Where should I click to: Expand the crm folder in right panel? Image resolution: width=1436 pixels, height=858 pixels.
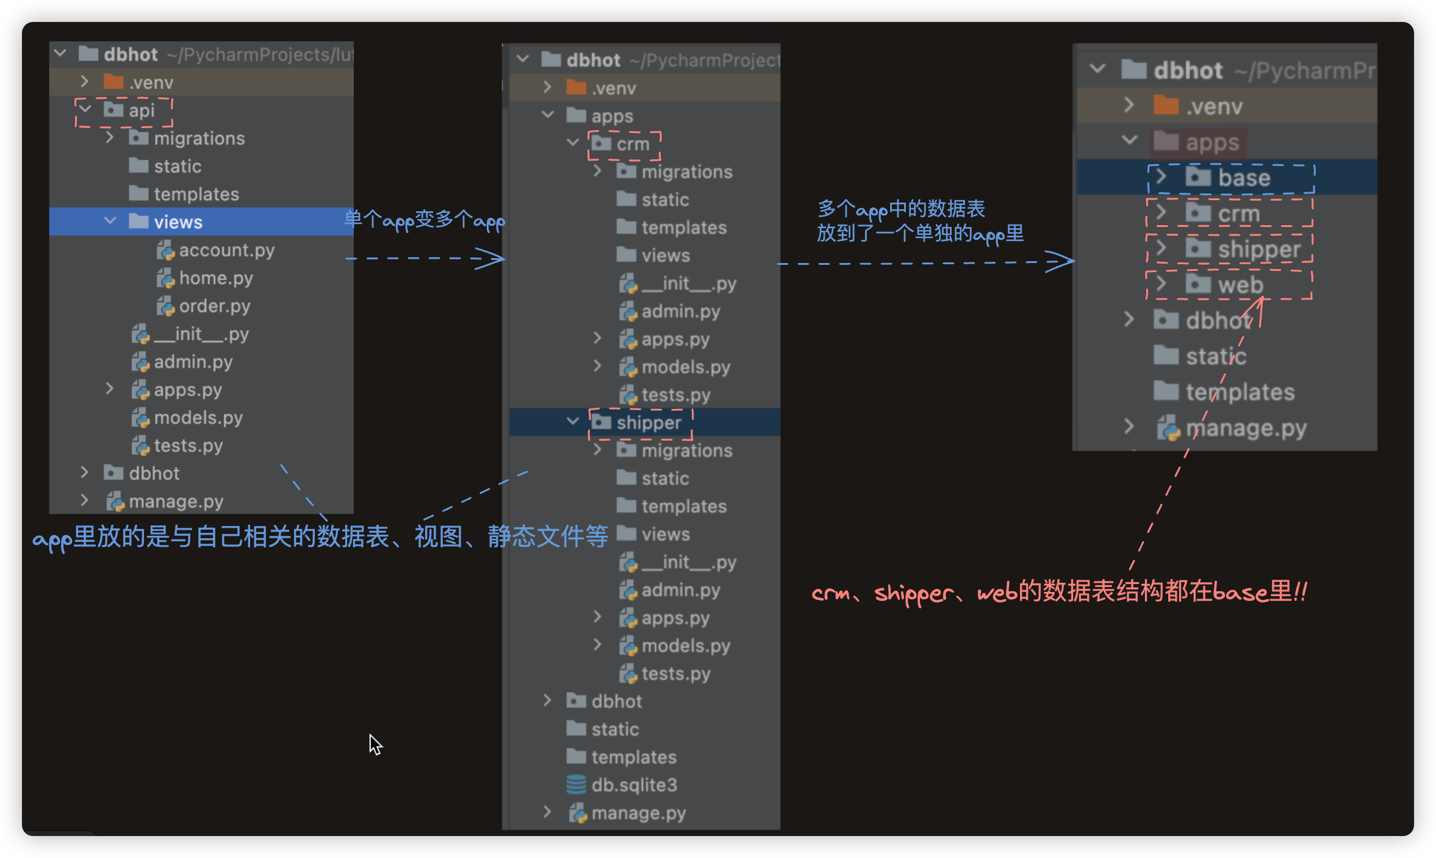click(1161, 213)
